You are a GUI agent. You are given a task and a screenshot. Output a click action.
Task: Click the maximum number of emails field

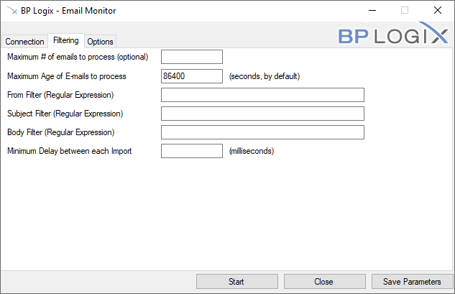coord(192,57)
